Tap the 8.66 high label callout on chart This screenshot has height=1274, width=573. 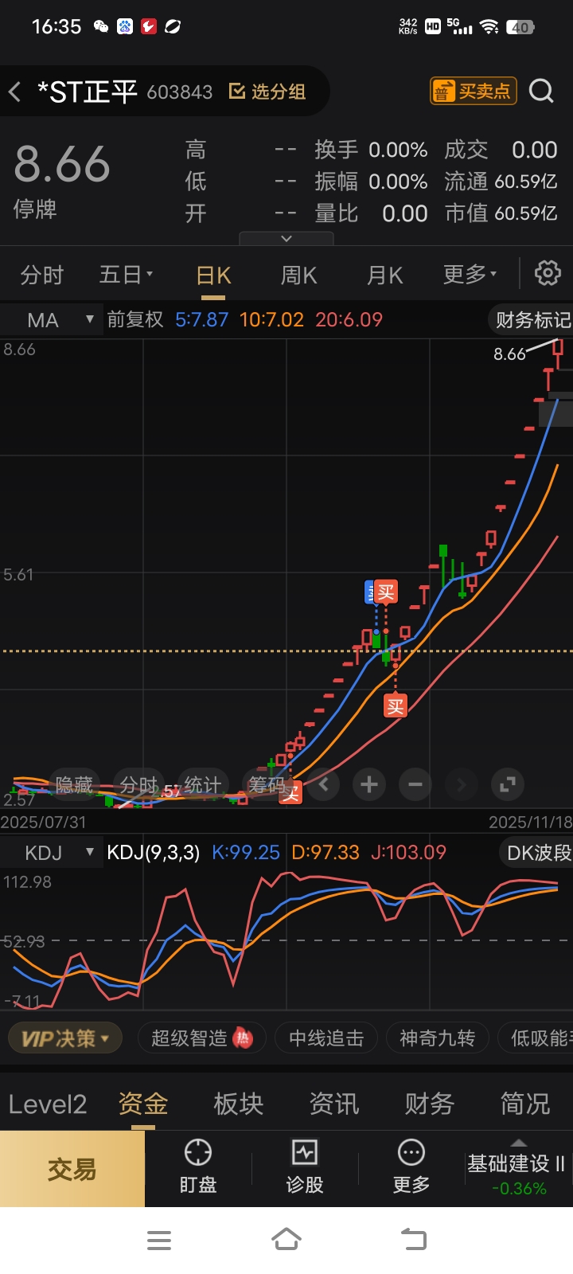509,354
